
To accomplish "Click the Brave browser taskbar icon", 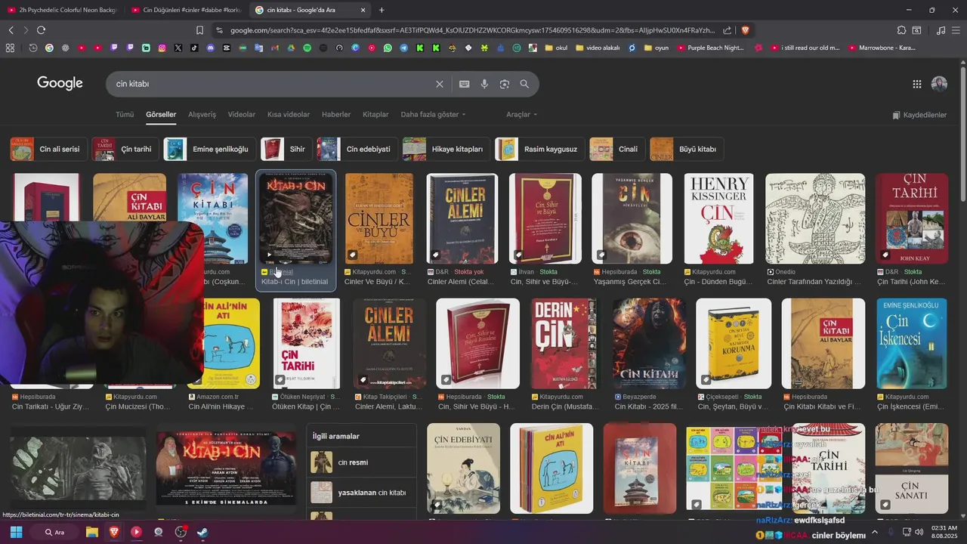I will 114,532.
